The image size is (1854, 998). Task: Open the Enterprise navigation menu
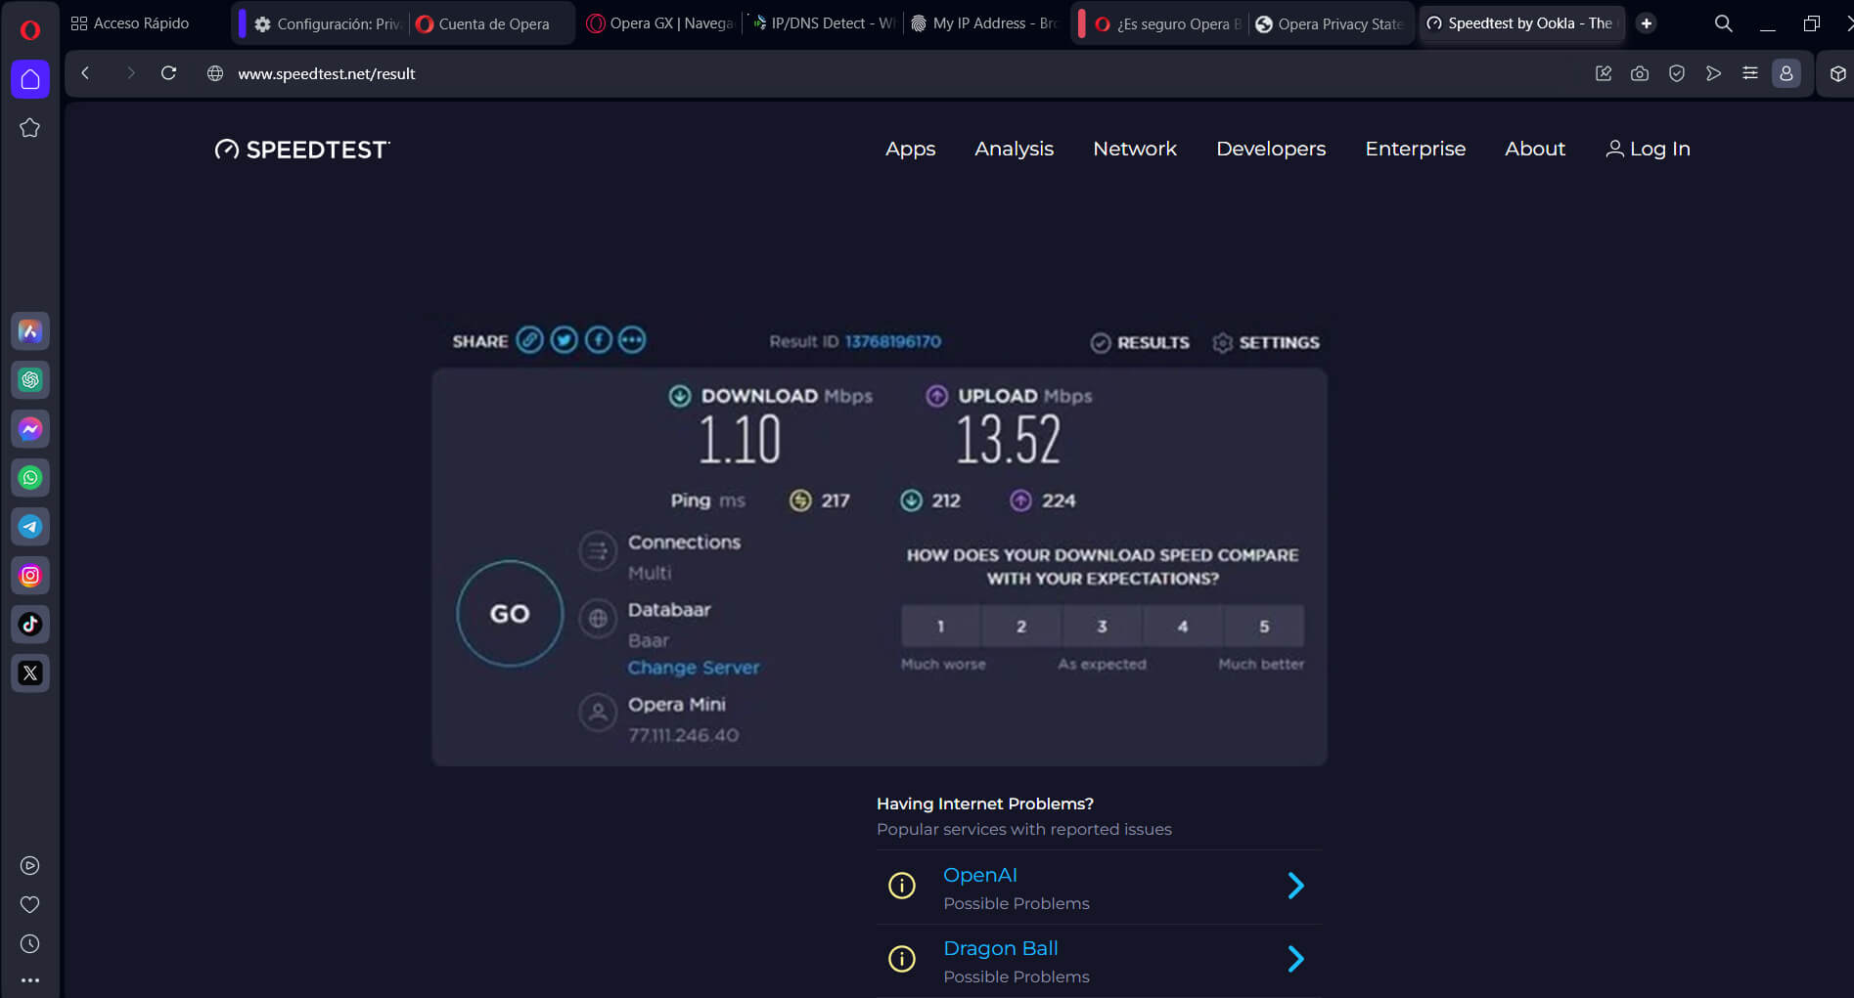coord(1415,149)
